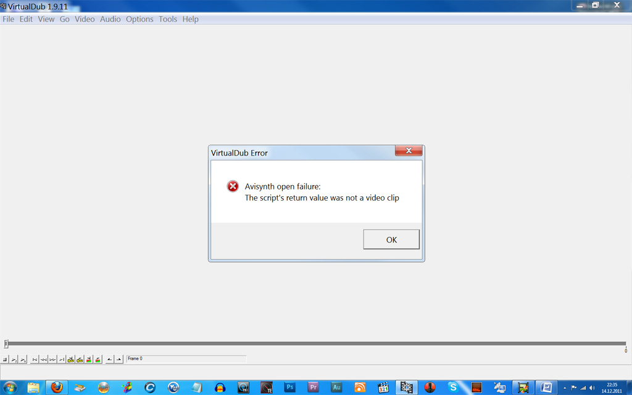Viewport: 632px width, 395px height.
Task: Open the View menu
Action: 46,19
